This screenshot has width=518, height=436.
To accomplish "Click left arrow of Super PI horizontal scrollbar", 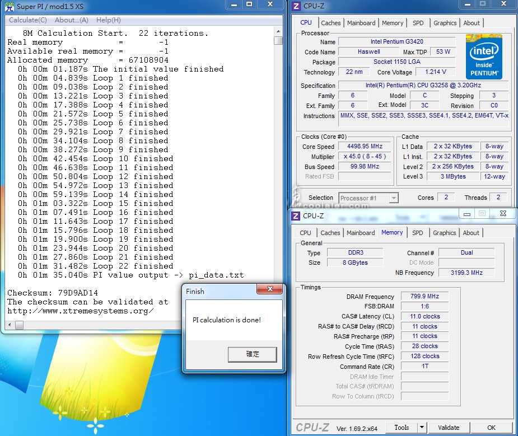I will point(10,325).
